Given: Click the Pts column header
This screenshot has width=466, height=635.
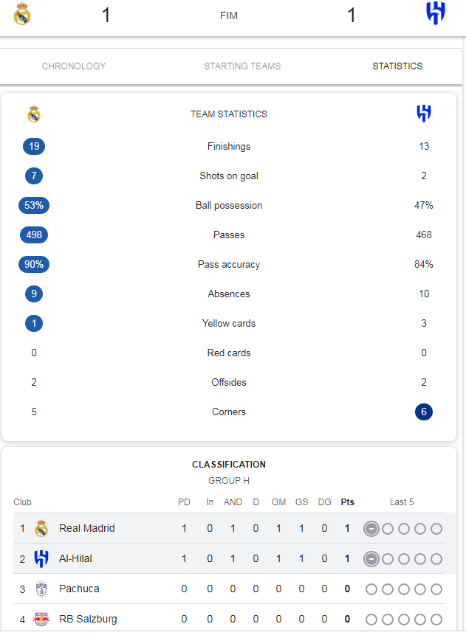Looking at the screenshot, I should tap(348, 502).
